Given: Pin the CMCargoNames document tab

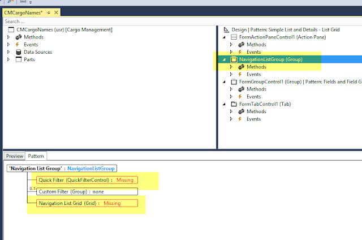Looking at the screenshot, I should (x=49, y=12).
